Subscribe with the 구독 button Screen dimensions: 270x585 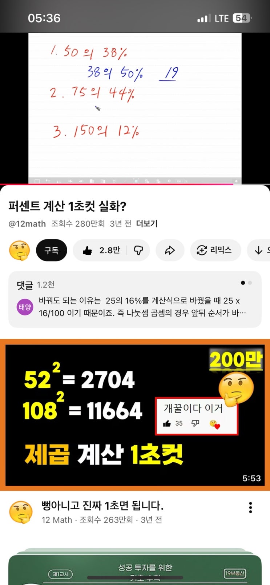(x=52, y=250)
